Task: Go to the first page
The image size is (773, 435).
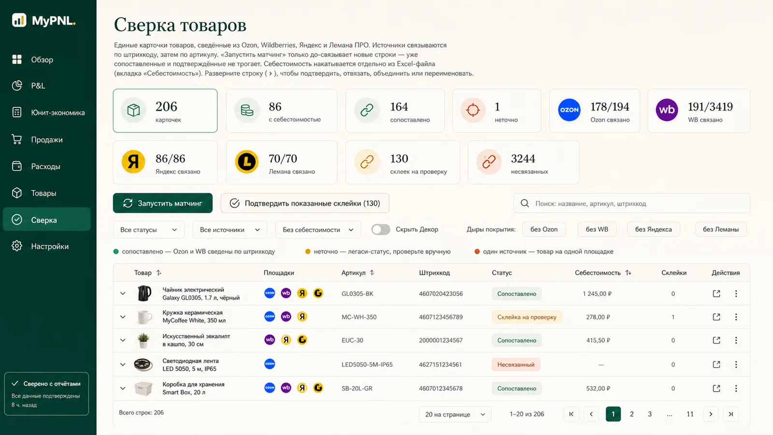Action: pos(572,414)
